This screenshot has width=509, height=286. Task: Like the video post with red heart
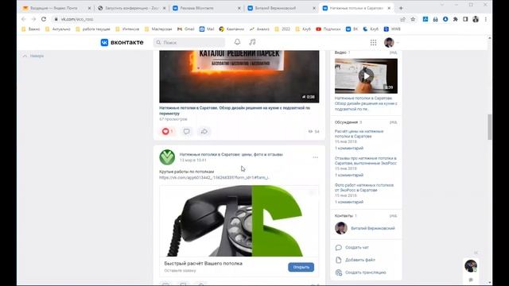[167, 131]
